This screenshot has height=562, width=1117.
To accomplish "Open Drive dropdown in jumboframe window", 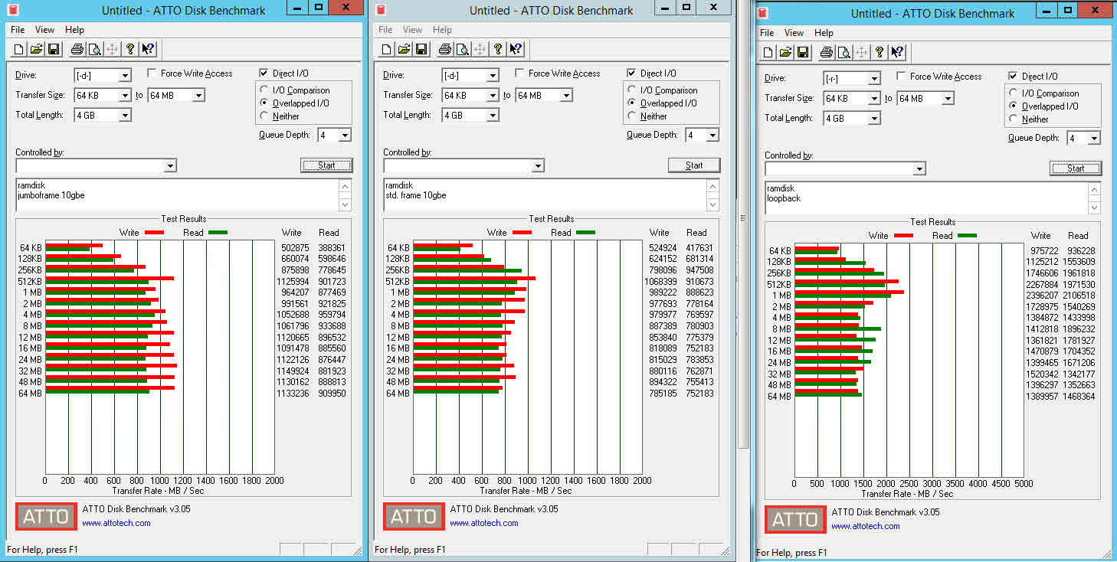I will point(125,76).
